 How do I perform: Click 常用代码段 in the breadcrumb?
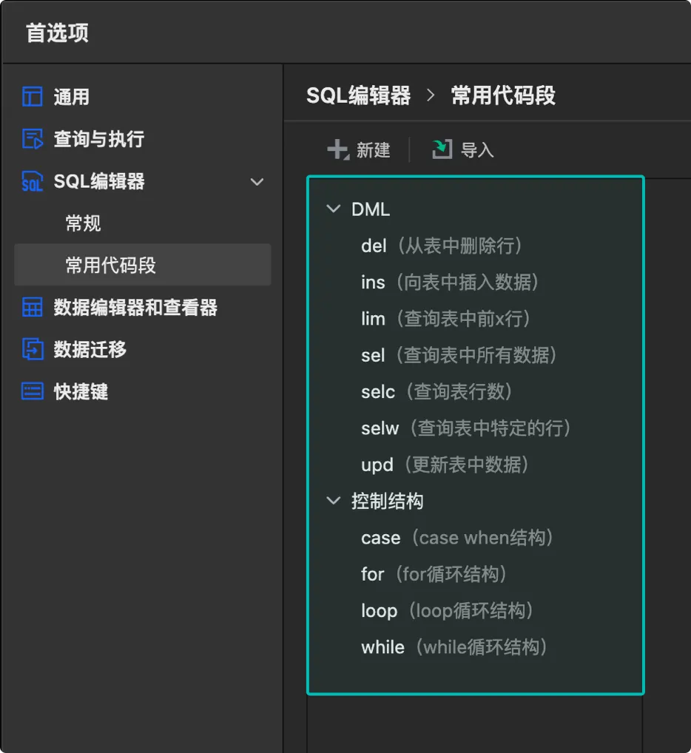503,95
